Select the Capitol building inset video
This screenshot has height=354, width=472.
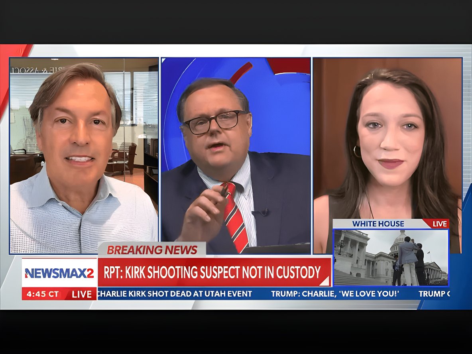click(x=391, y=258)
